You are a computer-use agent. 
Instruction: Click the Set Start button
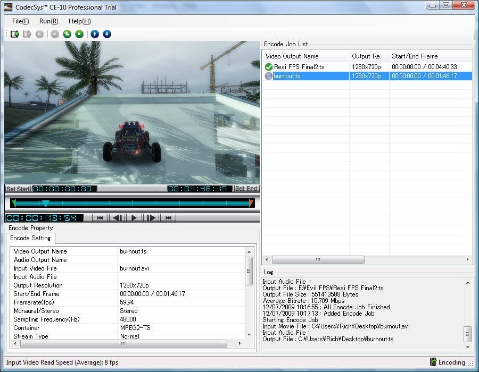[18, 189]
